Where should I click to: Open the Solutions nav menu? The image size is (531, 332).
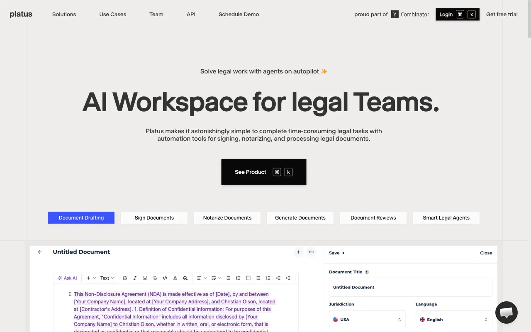pyautogui.click(x=64, y=14)
